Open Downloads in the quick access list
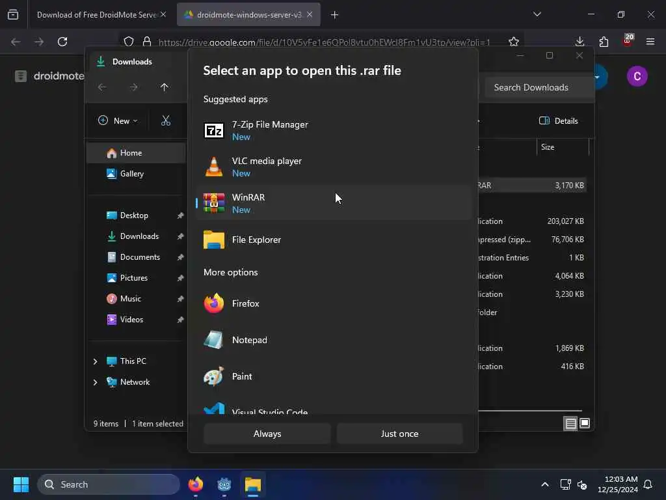 (136, 236)
